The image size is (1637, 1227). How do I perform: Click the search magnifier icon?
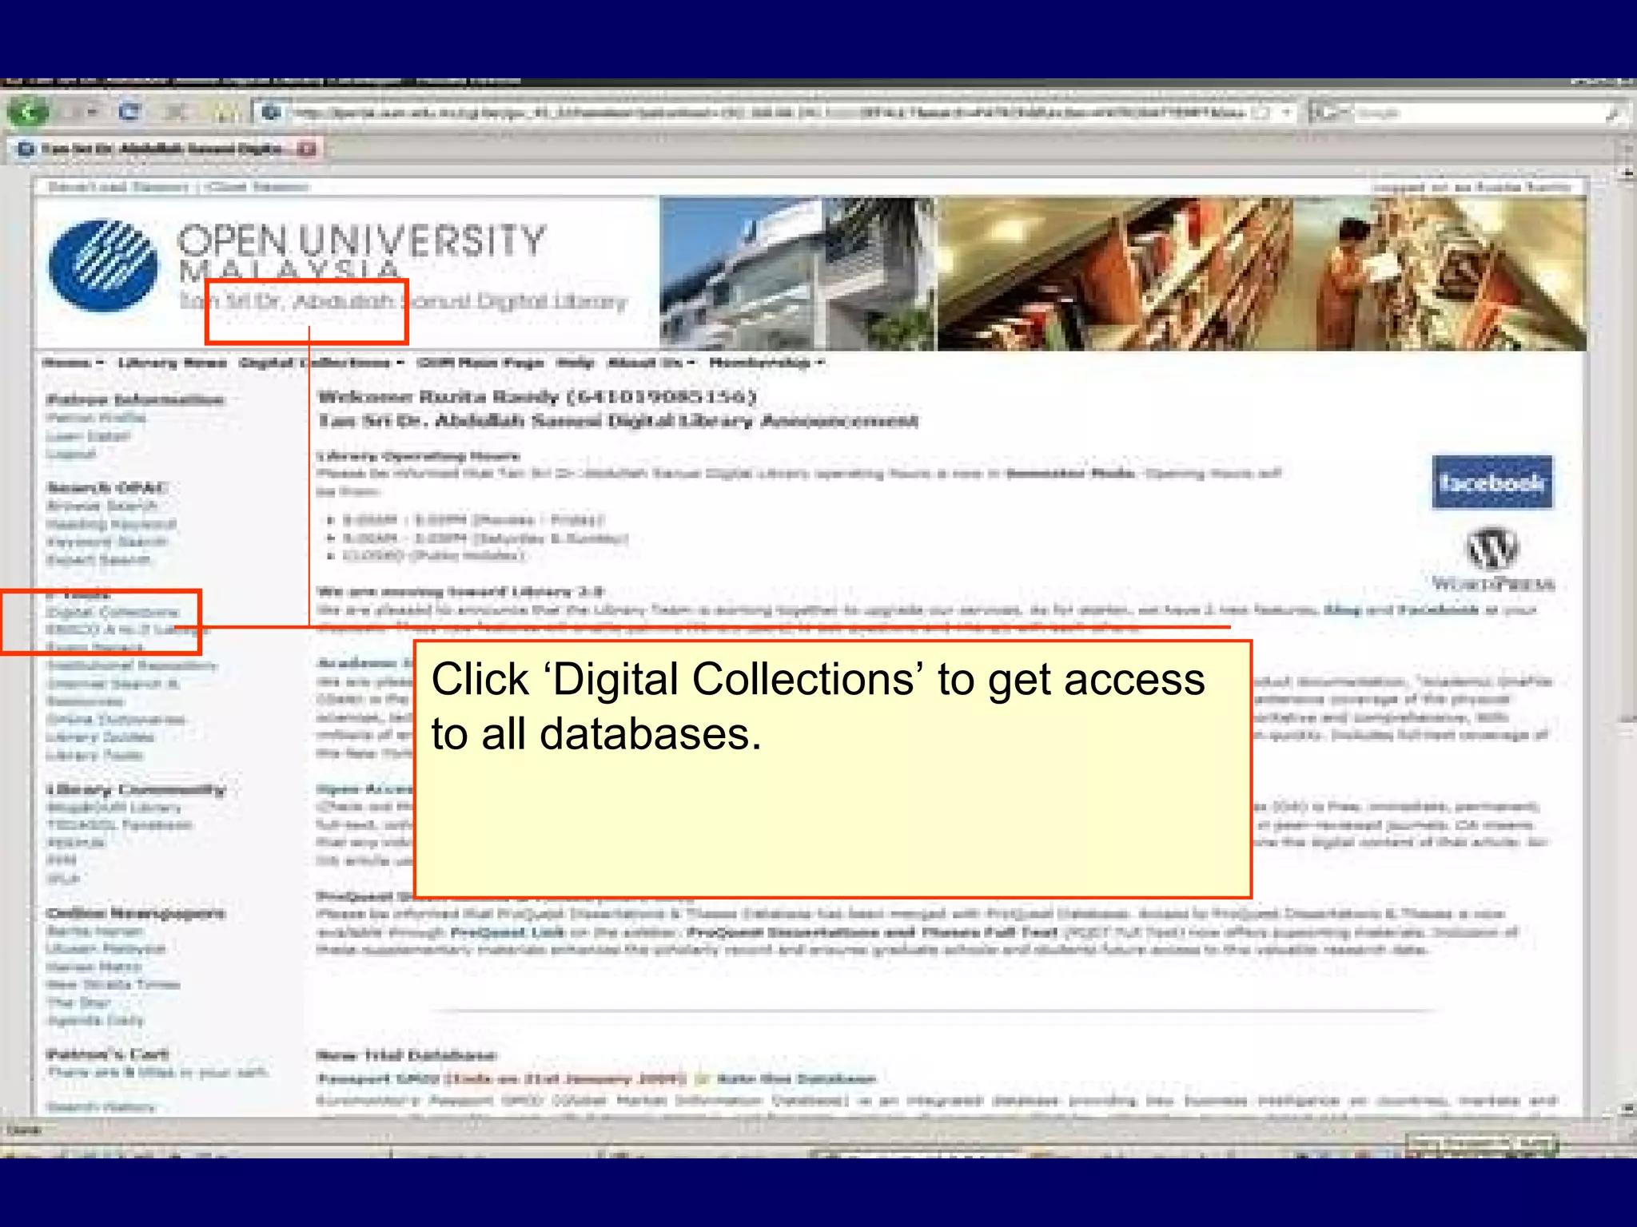pos(1614,114)
